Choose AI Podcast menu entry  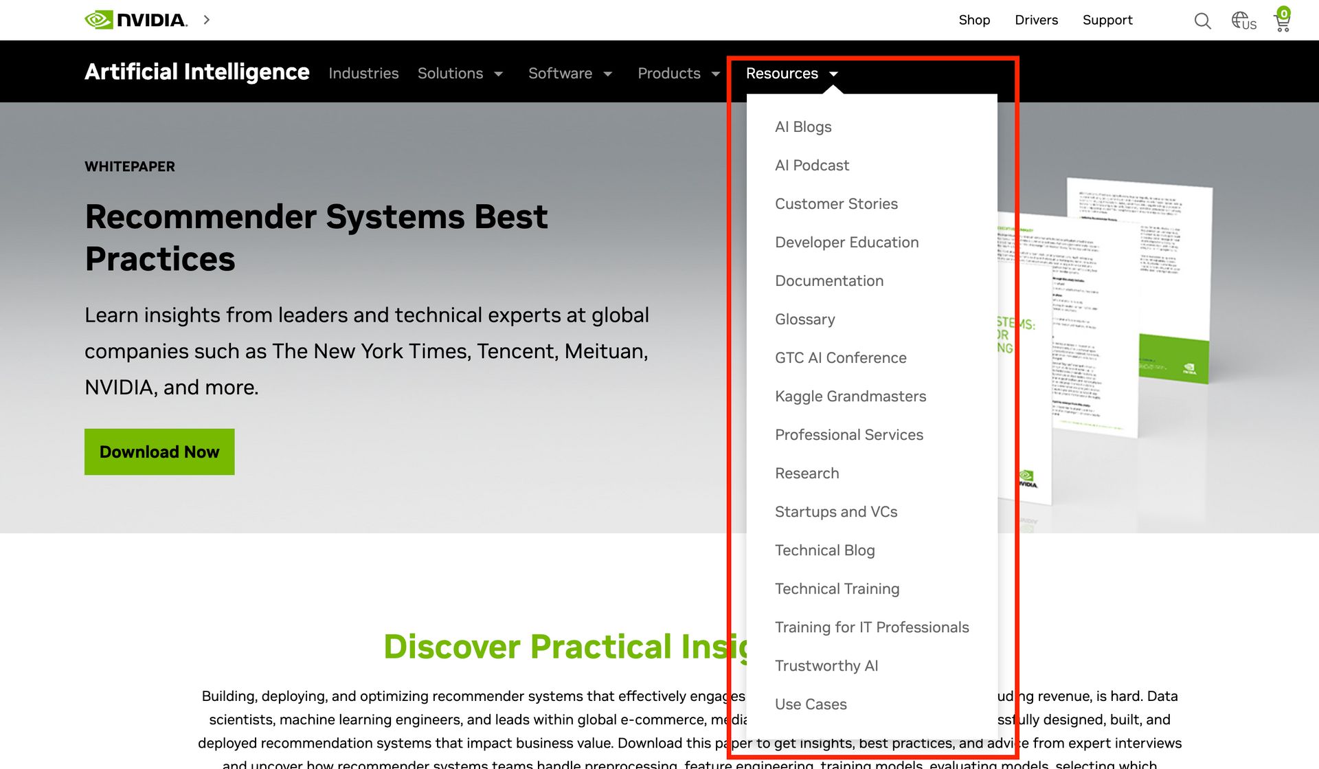[x=811, y=166]
